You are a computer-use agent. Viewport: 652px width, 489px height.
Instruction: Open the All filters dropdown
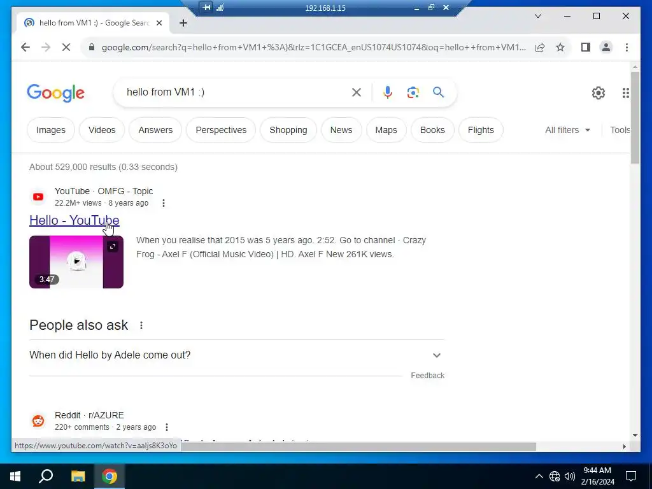[567, 130]
